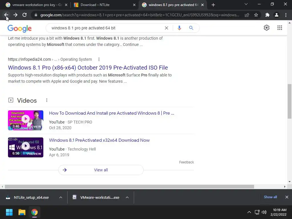Image resolution: width=292 pixels, height=219 pixels.
Task: Start voice search with the microphone icon
Action: tap(179, 28)
